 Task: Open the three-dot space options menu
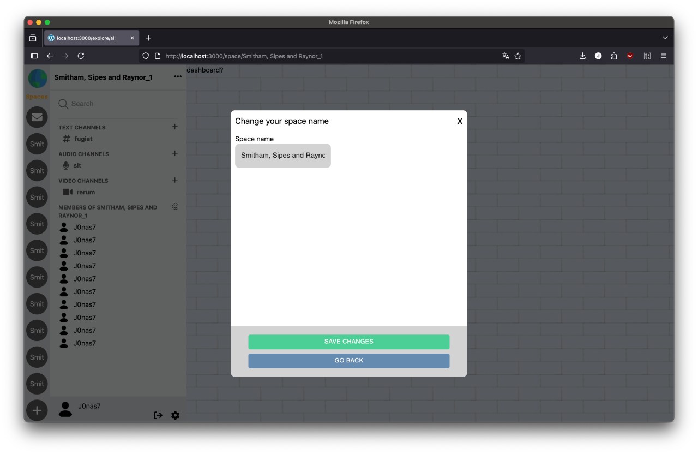[x=178, y=77]
